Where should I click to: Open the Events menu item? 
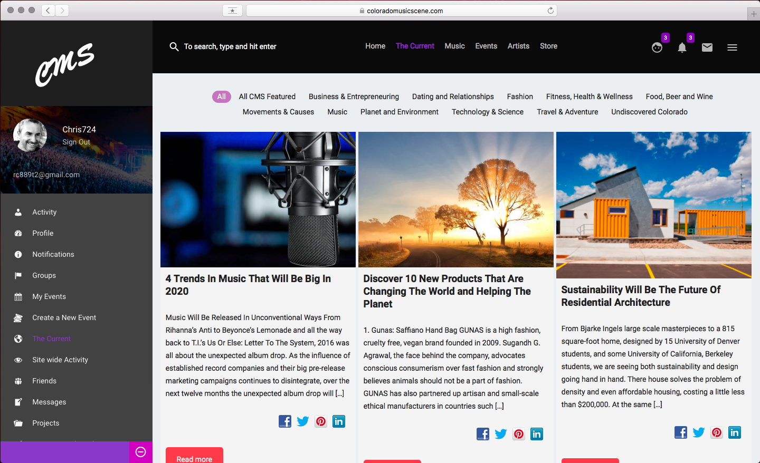click(x=486, y=46)
